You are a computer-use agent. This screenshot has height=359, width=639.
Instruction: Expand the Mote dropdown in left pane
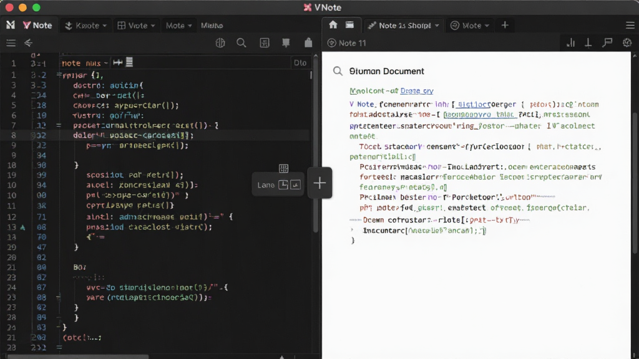[178, 25]
